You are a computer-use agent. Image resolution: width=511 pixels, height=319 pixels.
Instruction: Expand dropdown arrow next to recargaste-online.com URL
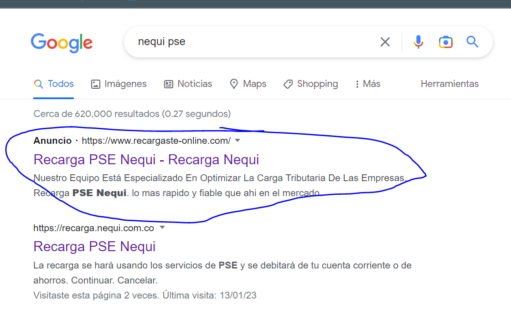pos(237,141)
